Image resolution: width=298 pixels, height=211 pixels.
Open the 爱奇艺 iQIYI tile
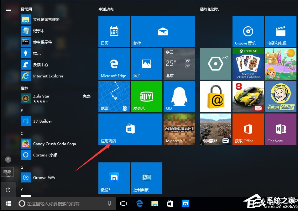pyautogui.click(x=146, y=96)
